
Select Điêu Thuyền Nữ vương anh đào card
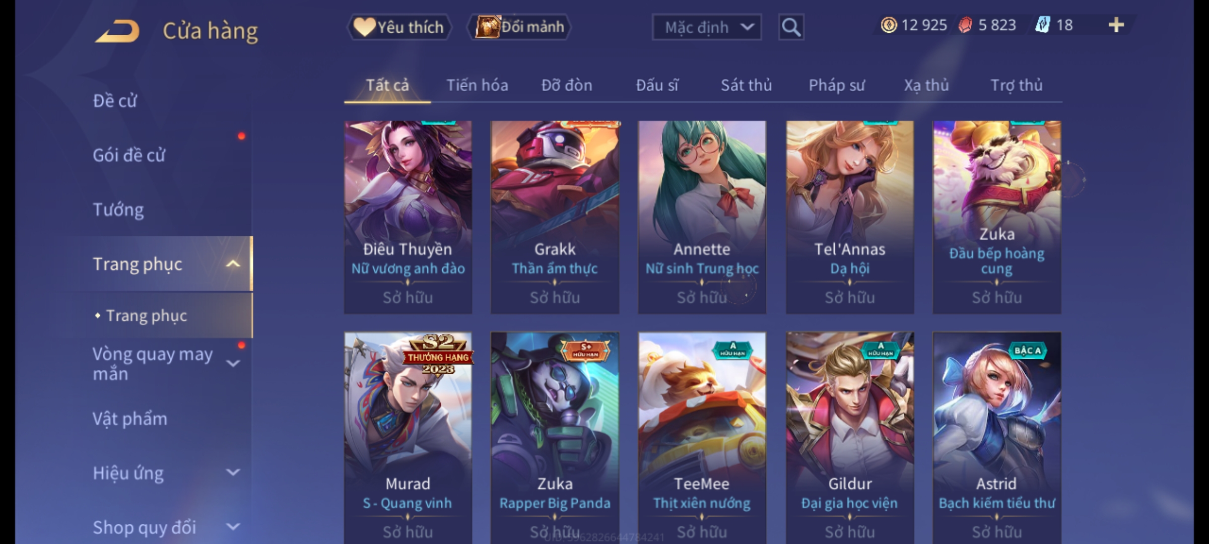pyautogui.click(x=408, y=217)
